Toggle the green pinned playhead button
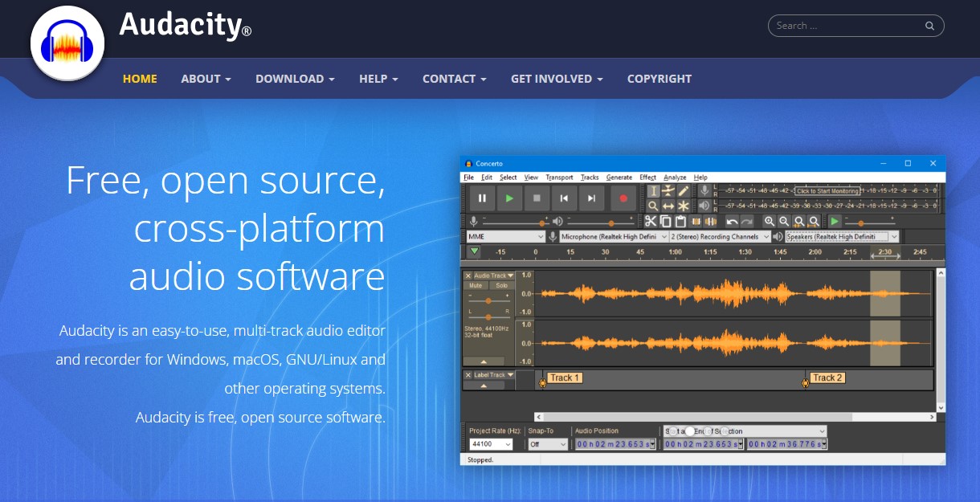 point(474,251)
